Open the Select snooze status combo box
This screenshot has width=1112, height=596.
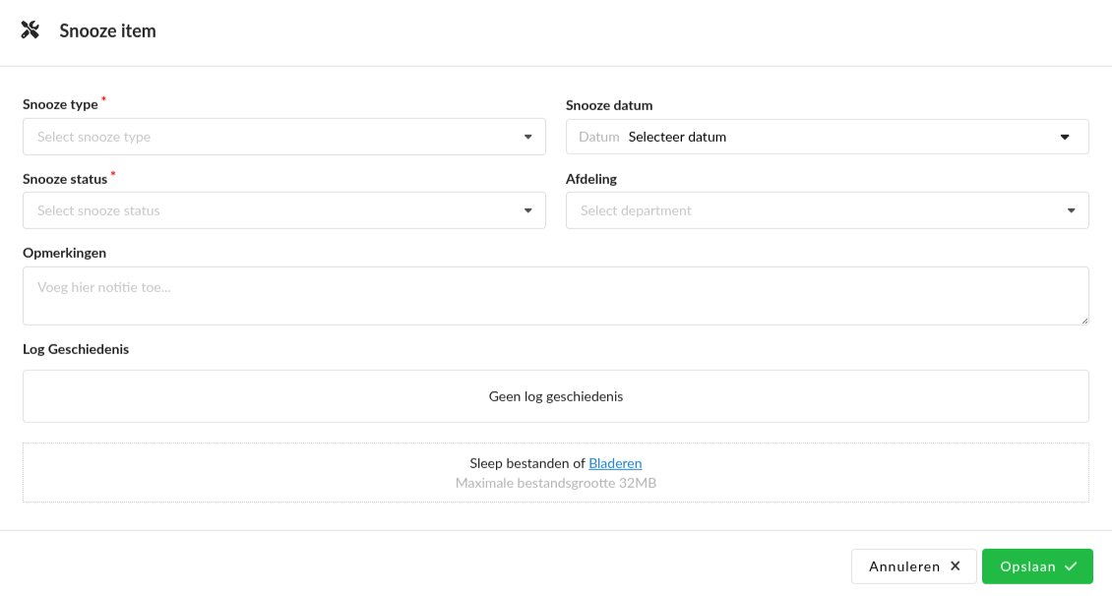[x=276, y=210]
